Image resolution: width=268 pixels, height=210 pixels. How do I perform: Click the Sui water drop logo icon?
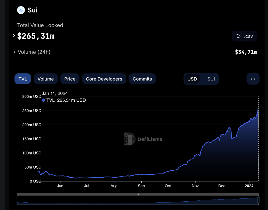coord(21,10)
